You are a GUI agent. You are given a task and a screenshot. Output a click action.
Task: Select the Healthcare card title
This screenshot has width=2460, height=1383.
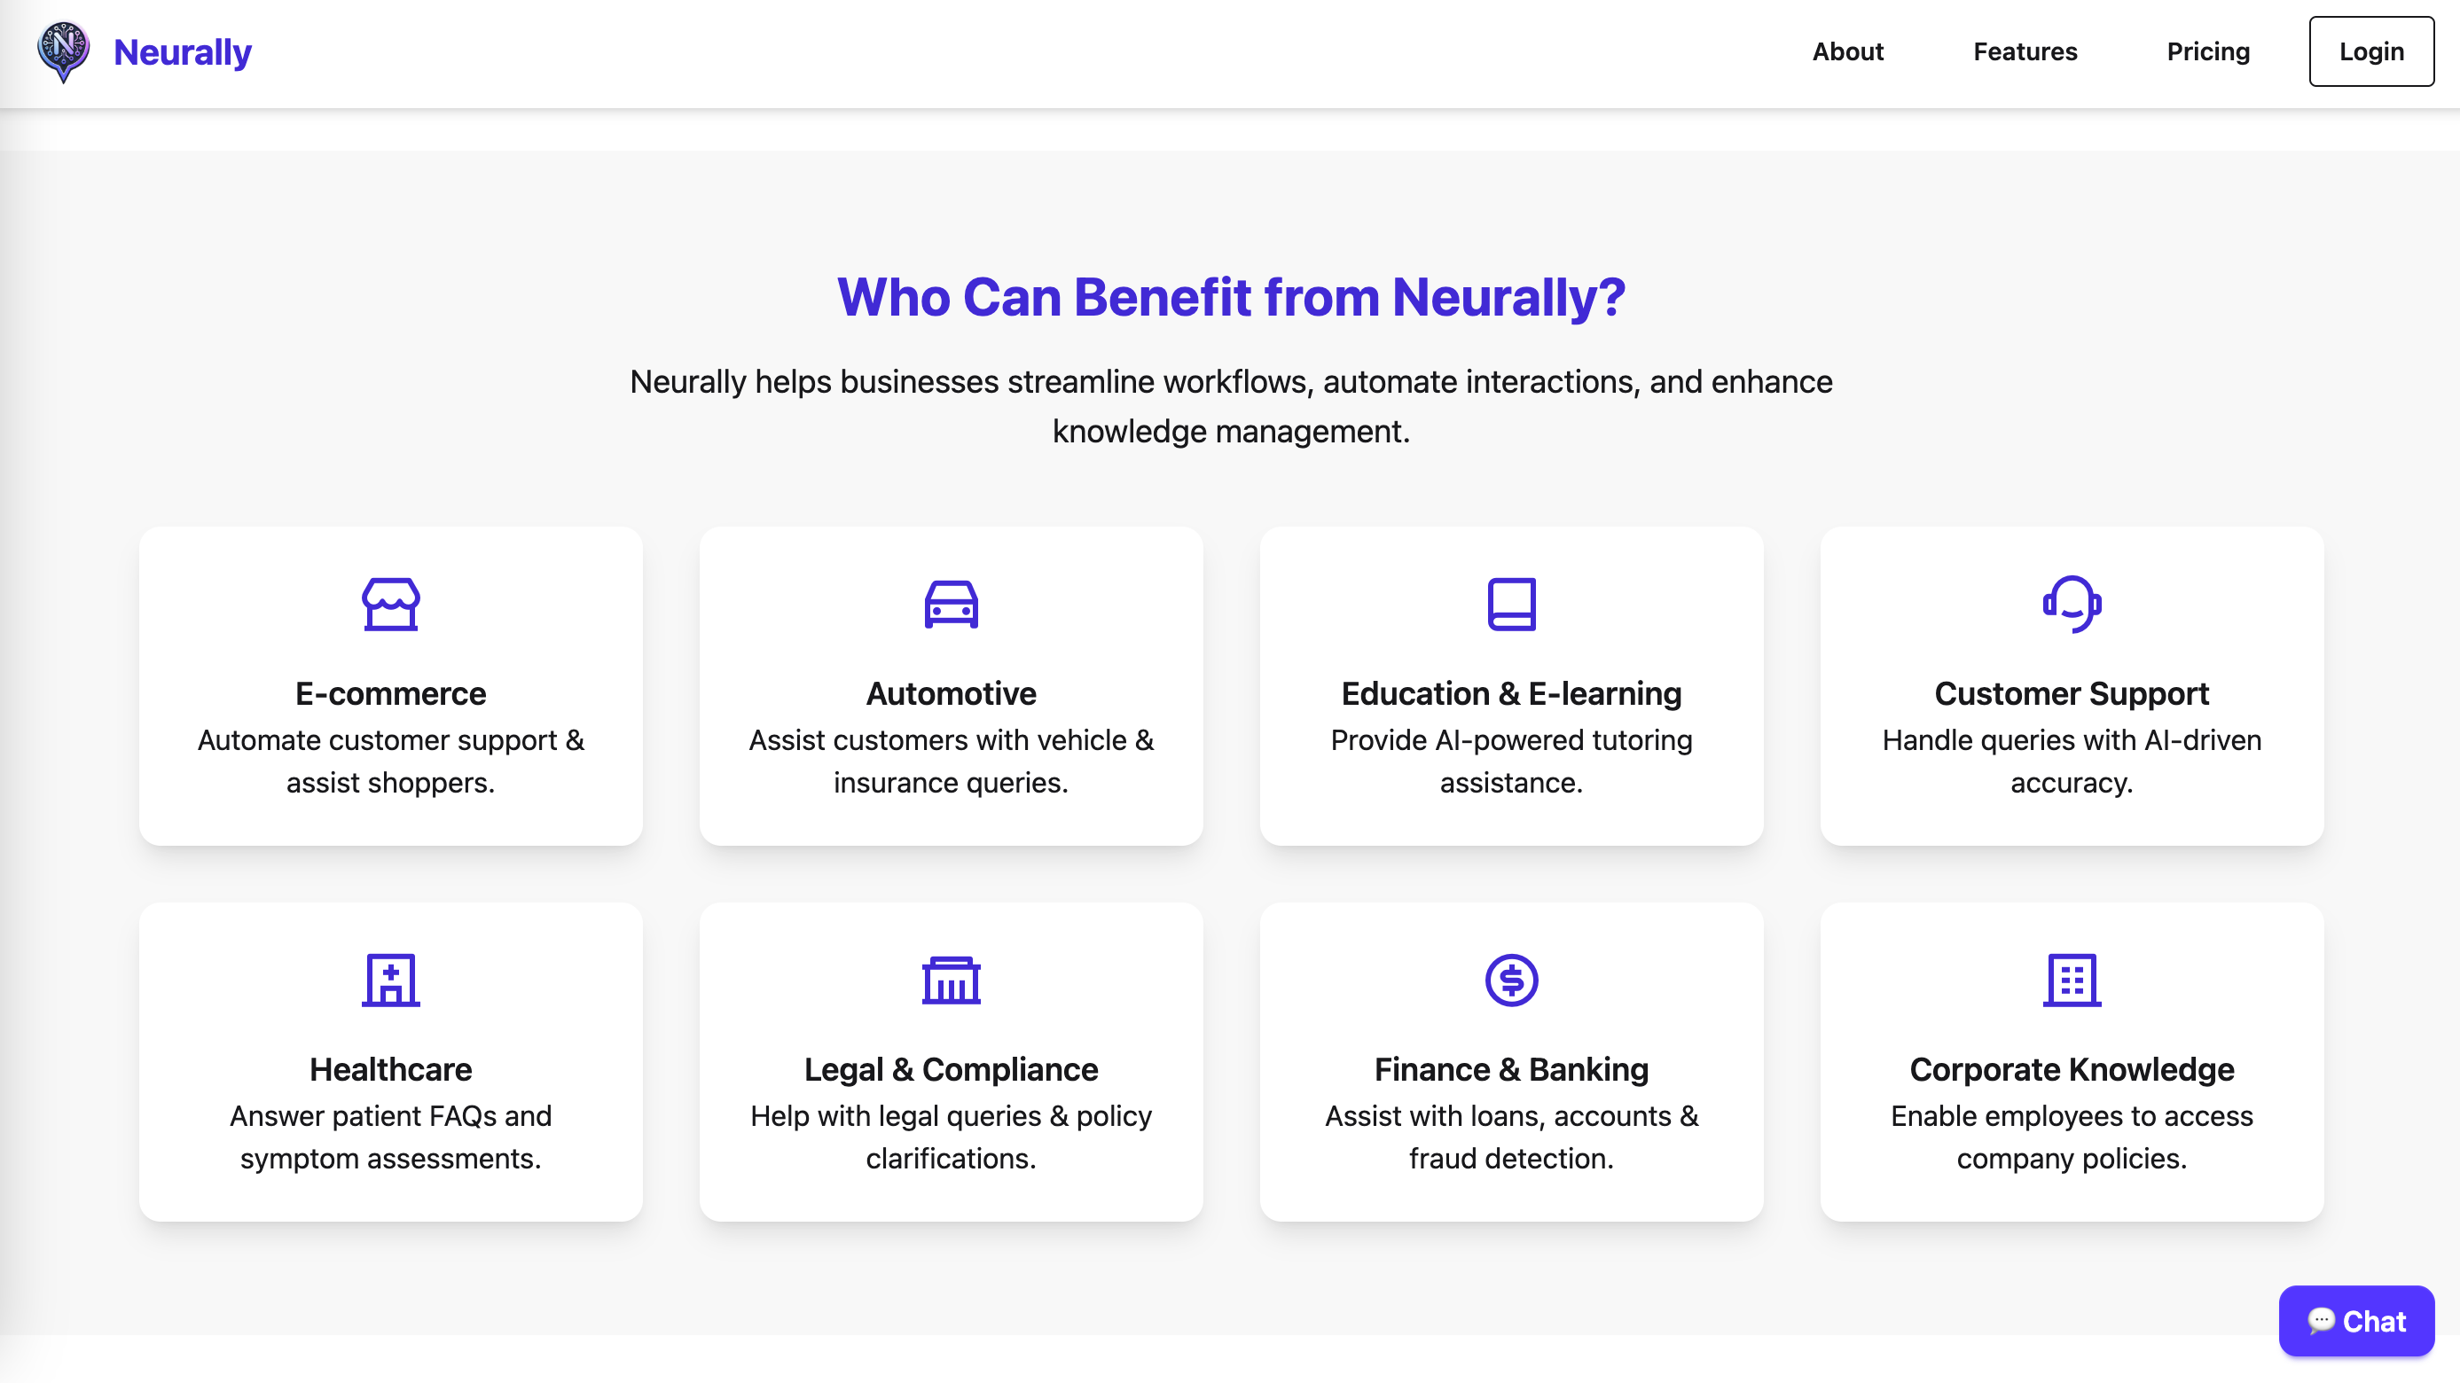click(390, 1069)
